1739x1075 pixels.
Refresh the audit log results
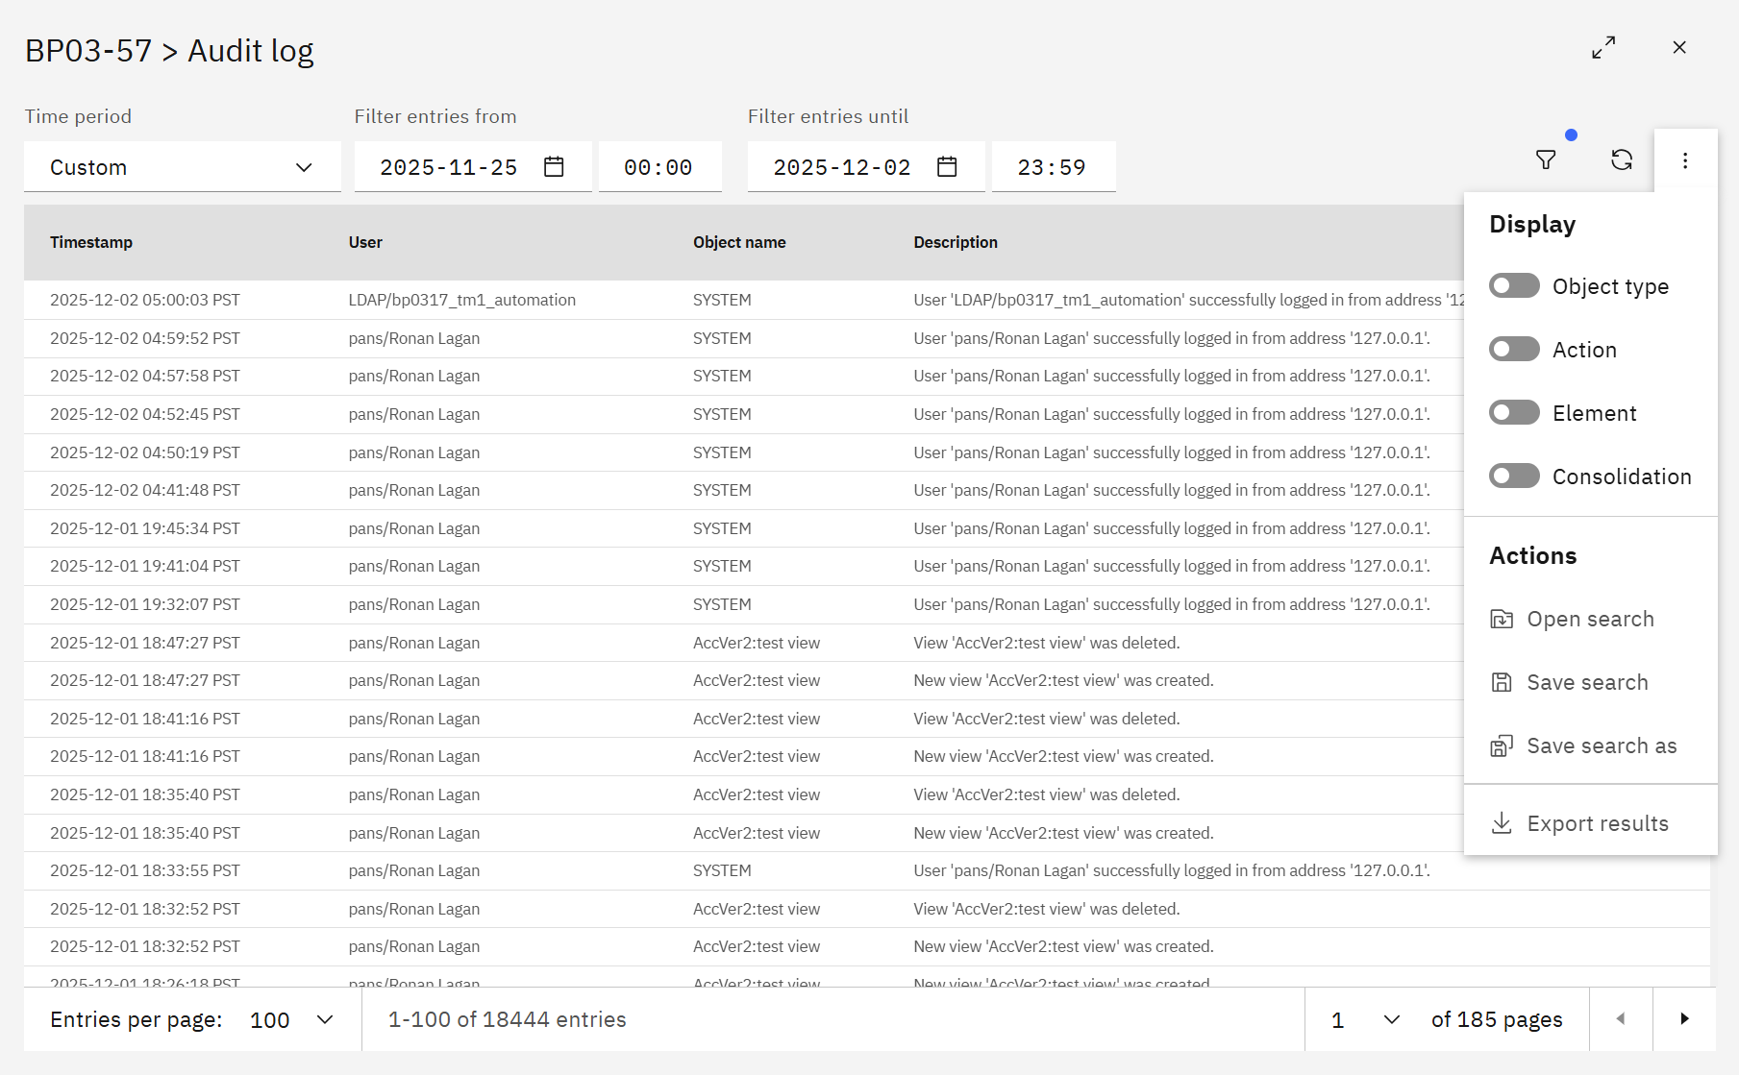[x=1623, y=159]
